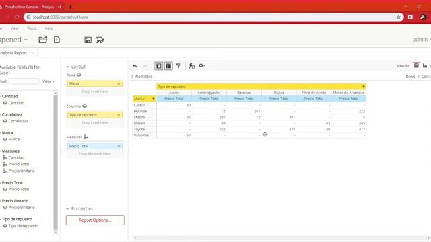Click the Rows layout cube icon
Viewport: 431px width, 242px height.
click(79, 75)
